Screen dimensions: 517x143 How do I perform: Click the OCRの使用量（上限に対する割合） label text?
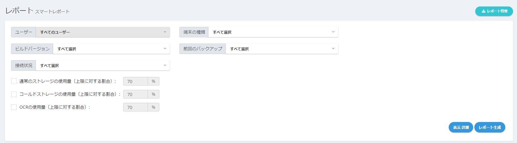(55, 107)
